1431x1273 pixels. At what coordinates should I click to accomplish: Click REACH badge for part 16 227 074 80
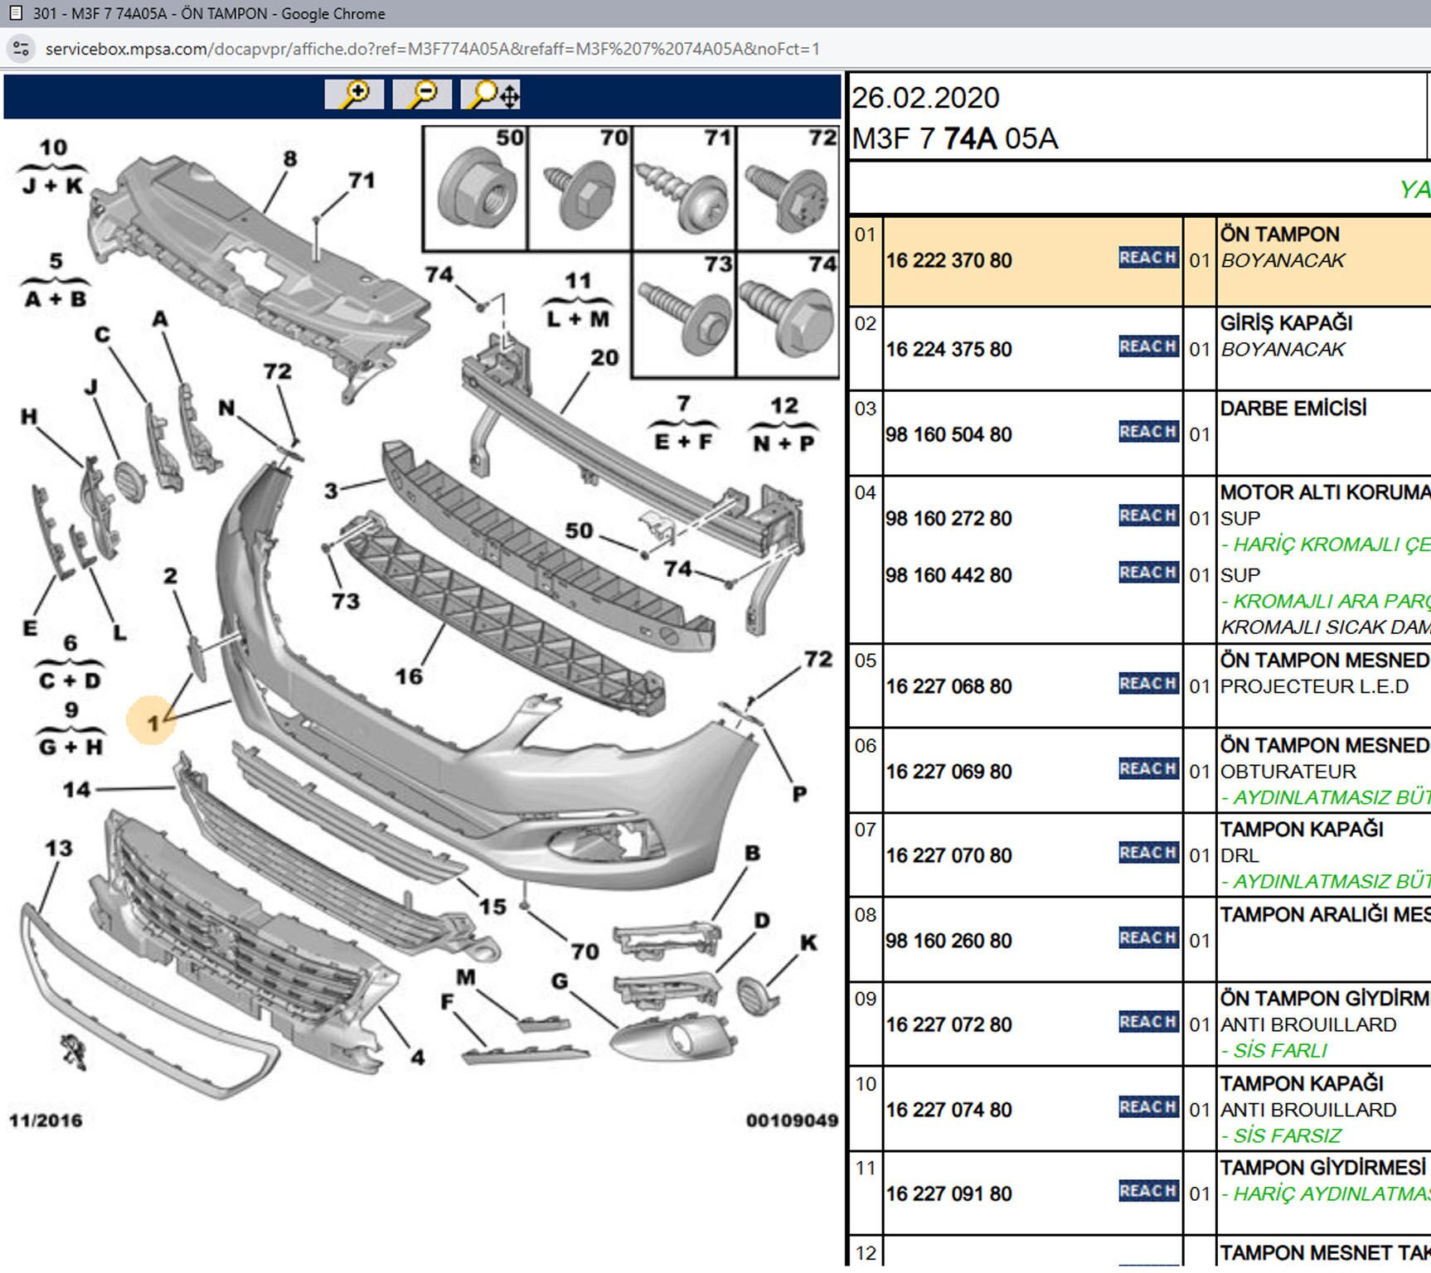[x=1147, y=1107]
